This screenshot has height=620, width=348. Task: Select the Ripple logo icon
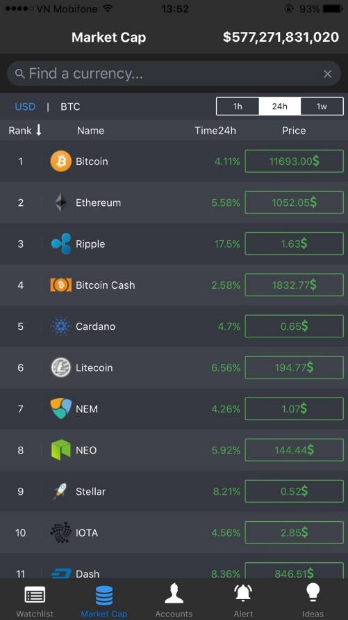tap(60, 244)
